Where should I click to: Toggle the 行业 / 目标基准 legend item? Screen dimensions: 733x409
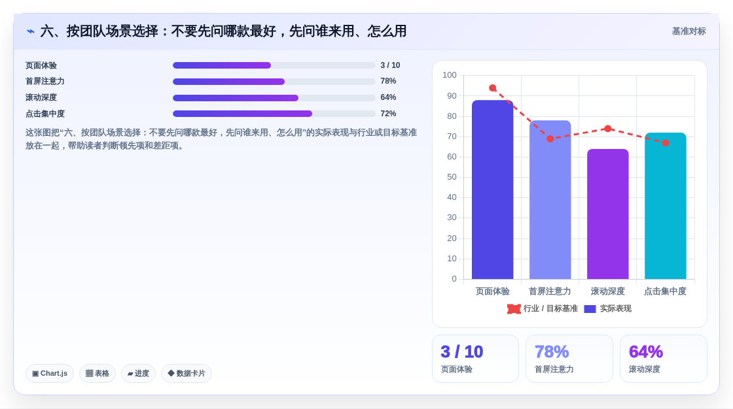[543, 308]
